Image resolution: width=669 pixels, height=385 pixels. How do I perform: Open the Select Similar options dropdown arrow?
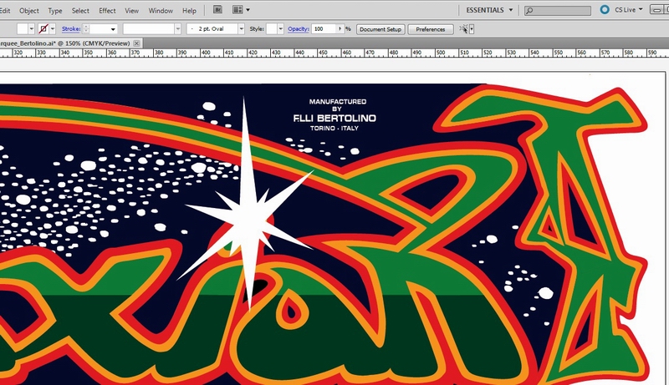472,29
